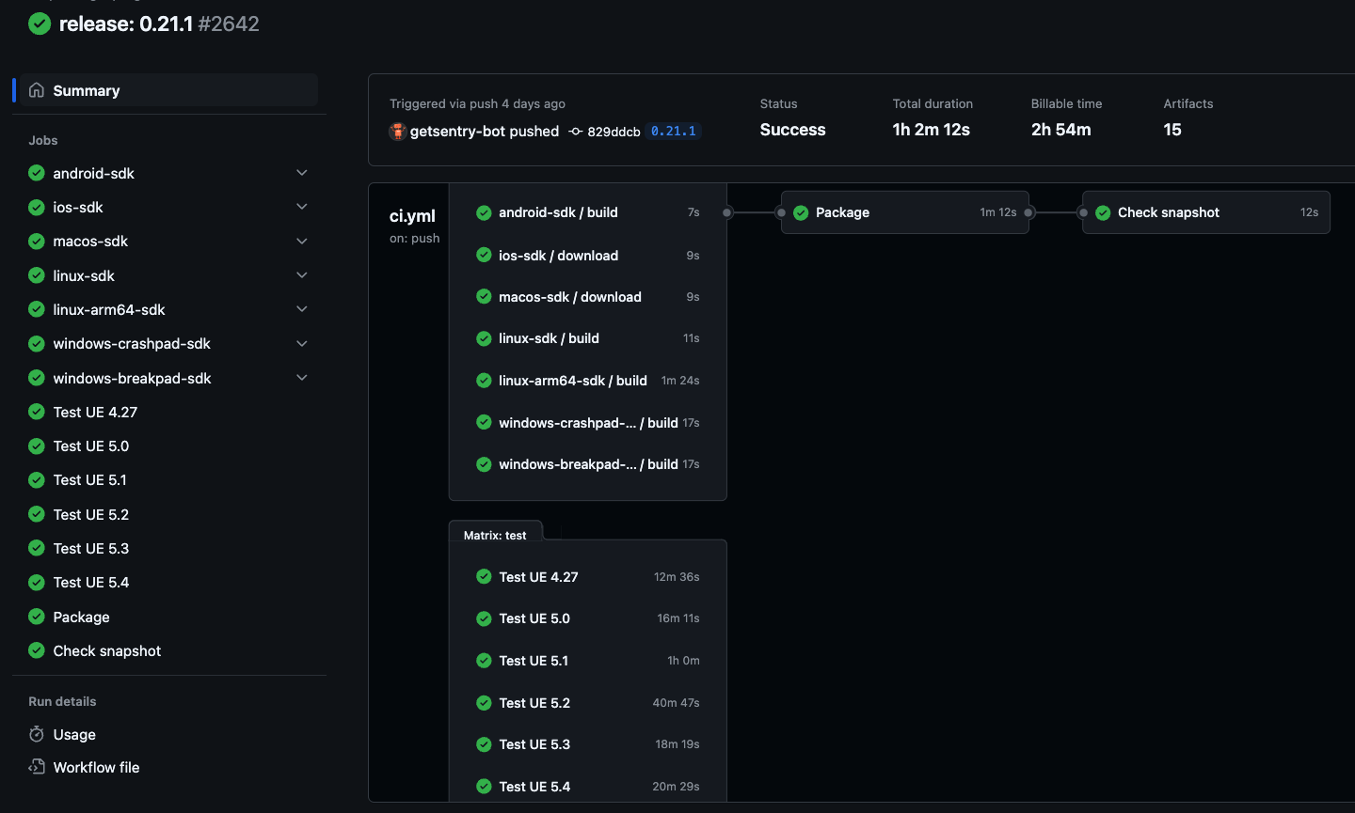Click the success checkmark on the Package node
This screenshot has width=1355, height=813.
[802, 212]
